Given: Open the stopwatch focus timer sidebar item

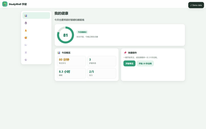Looking at the screenshot, I should pos(36,23).
